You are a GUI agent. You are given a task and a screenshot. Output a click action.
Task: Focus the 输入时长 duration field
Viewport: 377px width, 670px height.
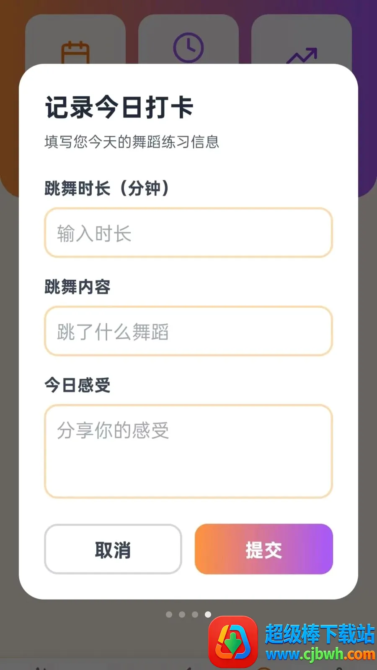188,233
